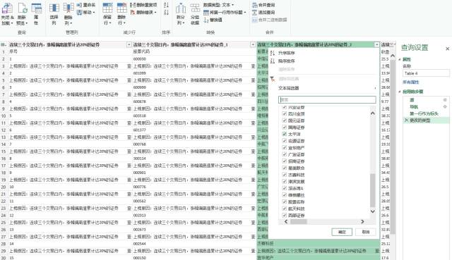The width and height of the screenshot is (452, 260).
Task: Uncheck the 四川金顶 filter checkbox
Action: tap(284, 113)
